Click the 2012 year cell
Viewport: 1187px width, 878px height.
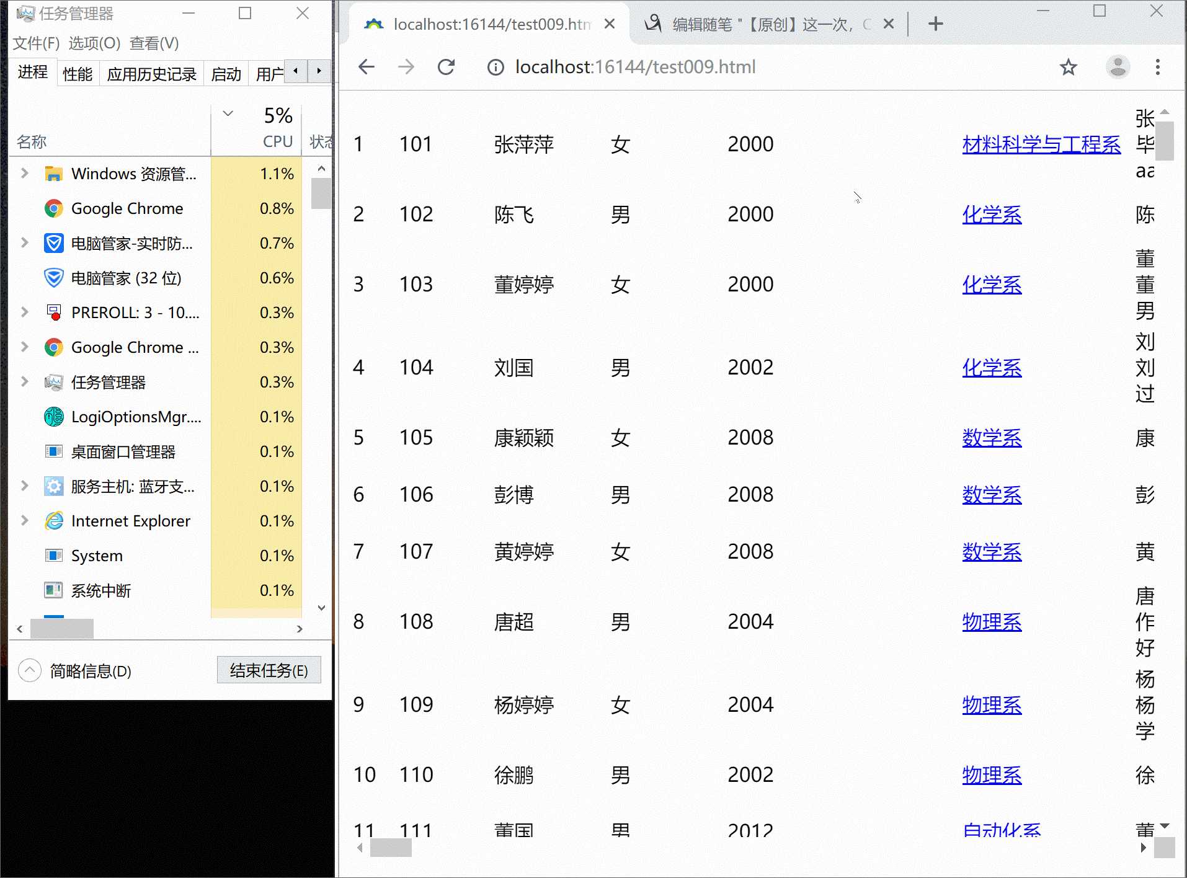(x=750, y=829)
